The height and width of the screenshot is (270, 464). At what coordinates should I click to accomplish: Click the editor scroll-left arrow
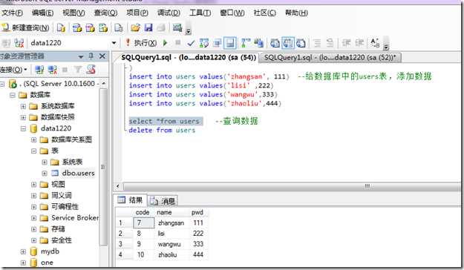coord(118,186)
